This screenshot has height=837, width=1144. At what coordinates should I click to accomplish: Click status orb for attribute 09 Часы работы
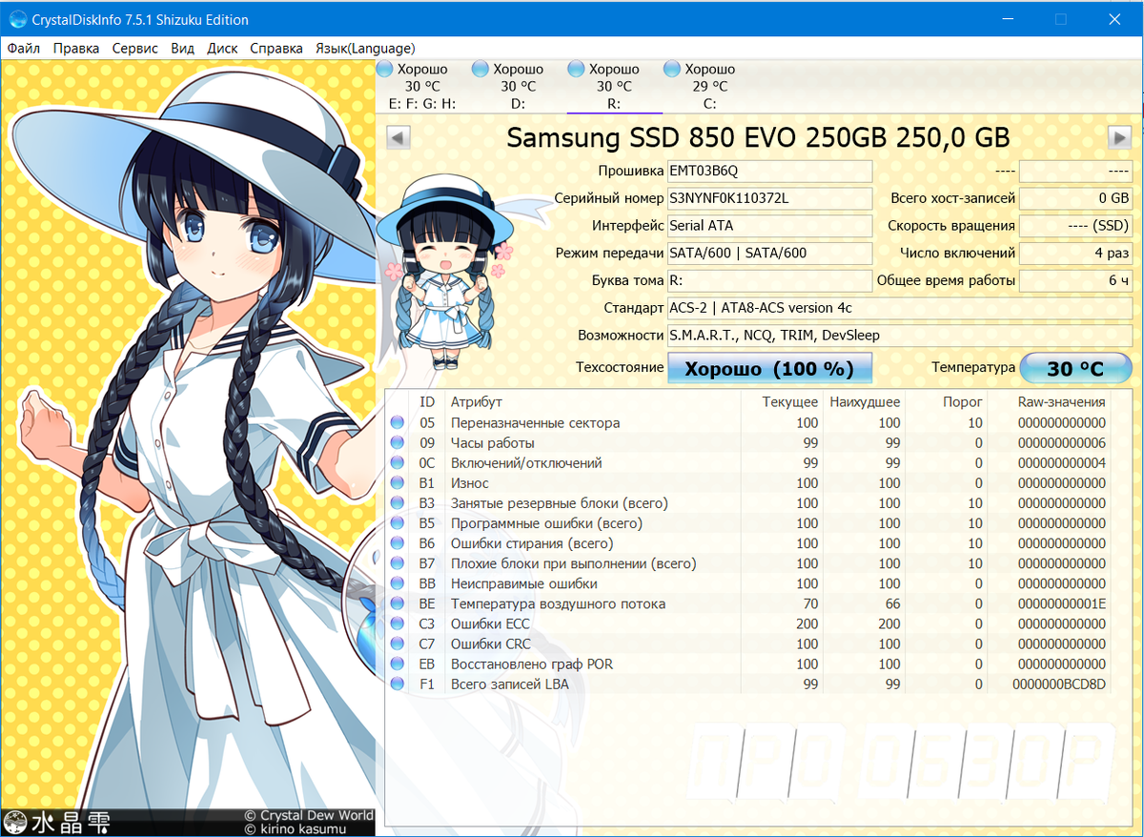click(398, 443)
